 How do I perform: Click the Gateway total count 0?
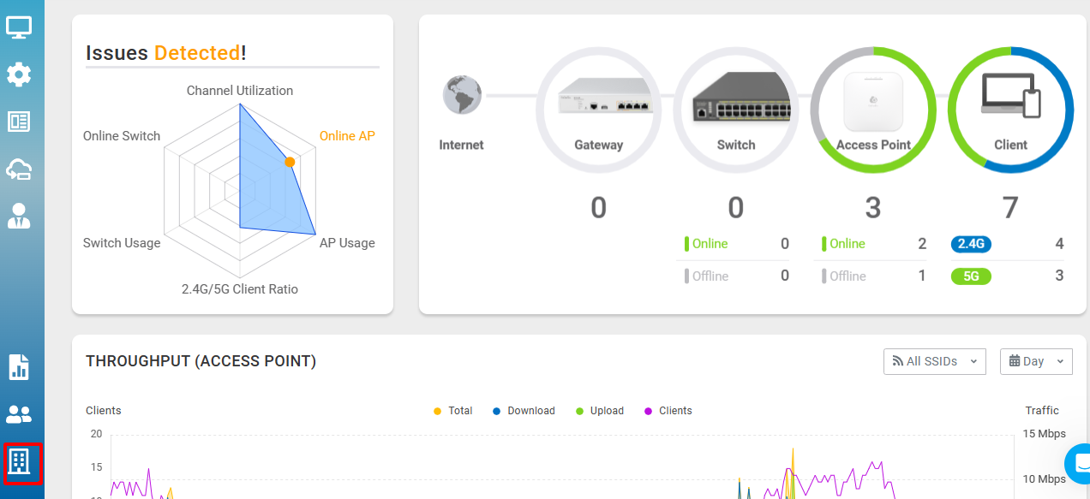coord(598,207)
